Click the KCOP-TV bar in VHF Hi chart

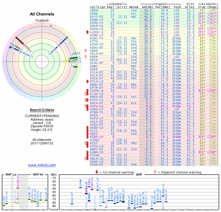coord(46,200)
